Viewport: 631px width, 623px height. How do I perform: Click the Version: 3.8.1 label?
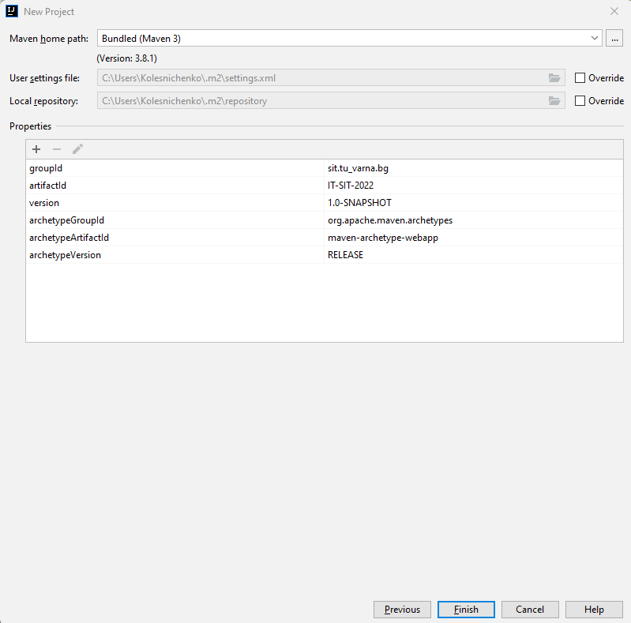[127, 58]
